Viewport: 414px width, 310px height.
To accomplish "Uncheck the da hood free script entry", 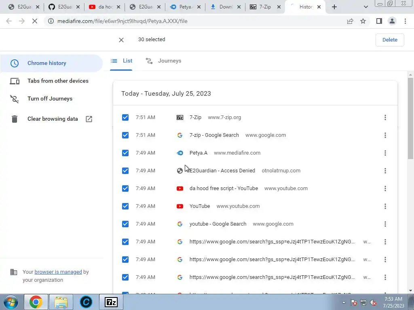I will [125, 189].
